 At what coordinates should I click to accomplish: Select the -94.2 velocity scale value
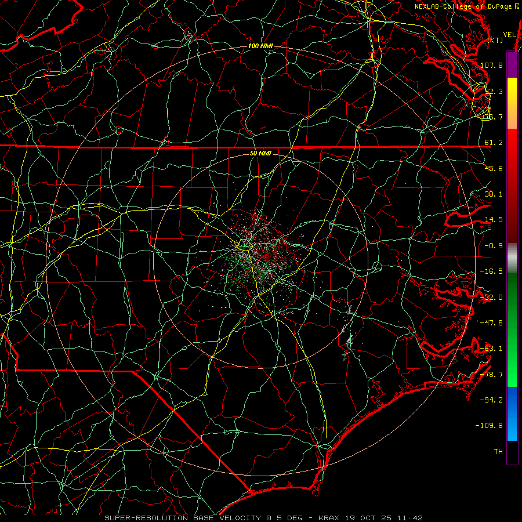(x=492, y=400)
